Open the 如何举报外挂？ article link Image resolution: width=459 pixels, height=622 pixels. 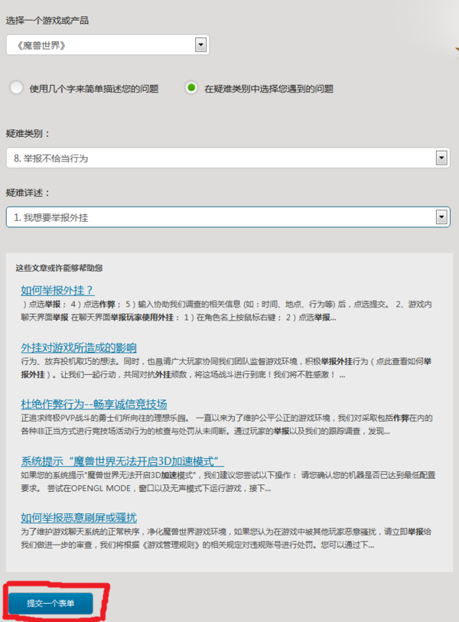coord(57,290)
